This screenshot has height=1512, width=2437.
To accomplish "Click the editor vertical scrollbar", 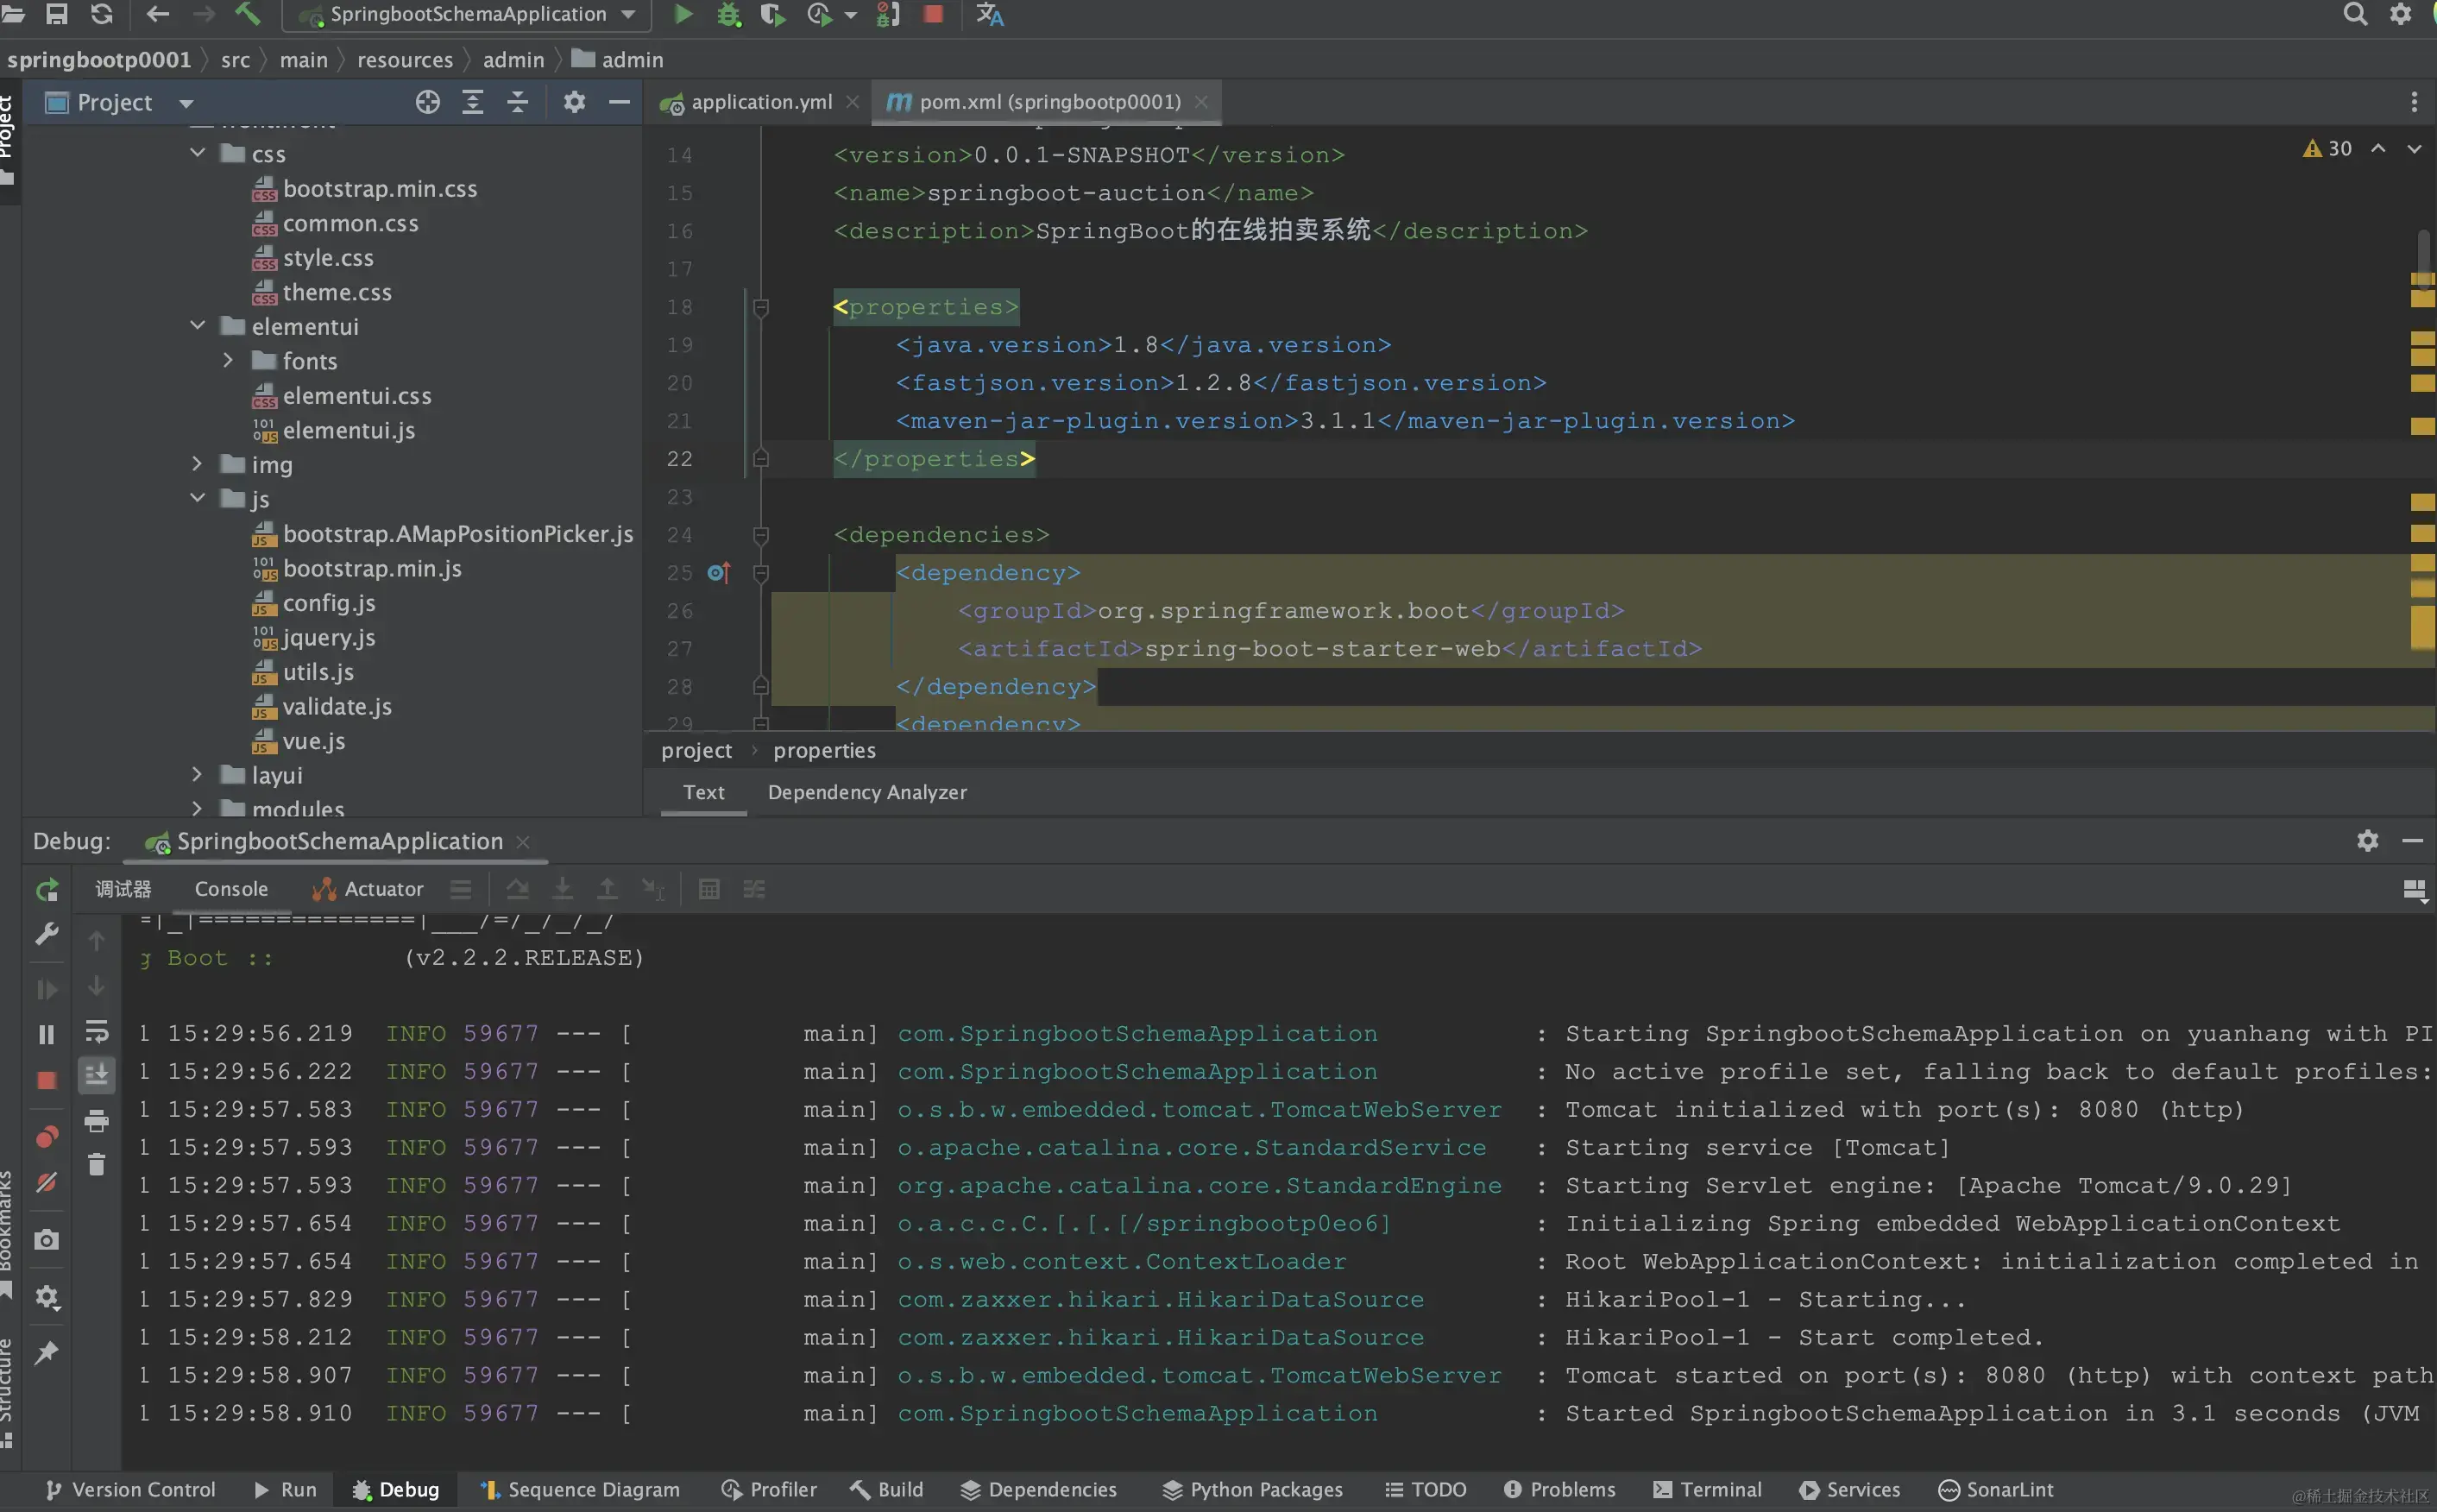I will [x=2424, y=258].
